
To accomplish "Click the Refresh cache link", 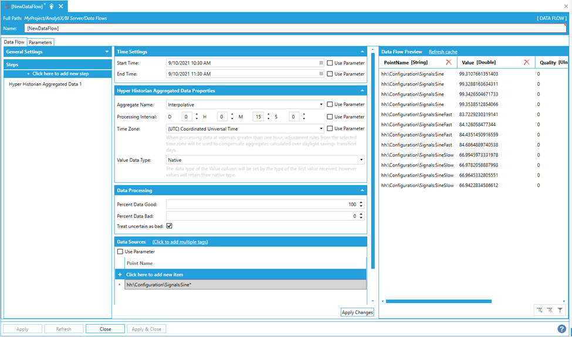I will pyautogui.click(x=443, y=52).
